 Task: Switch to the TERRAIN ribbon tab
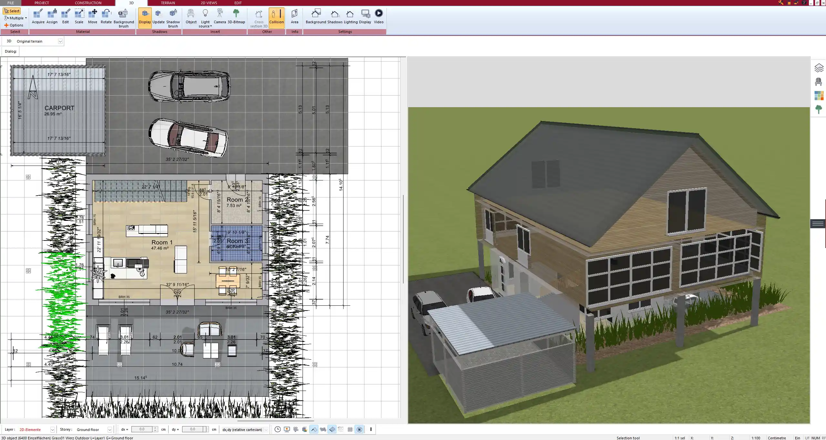point(167,3)
